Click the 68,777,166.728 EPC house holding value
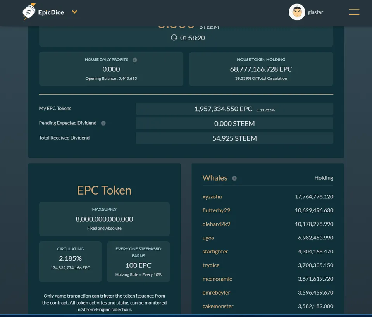 click(x=261, y=69)
